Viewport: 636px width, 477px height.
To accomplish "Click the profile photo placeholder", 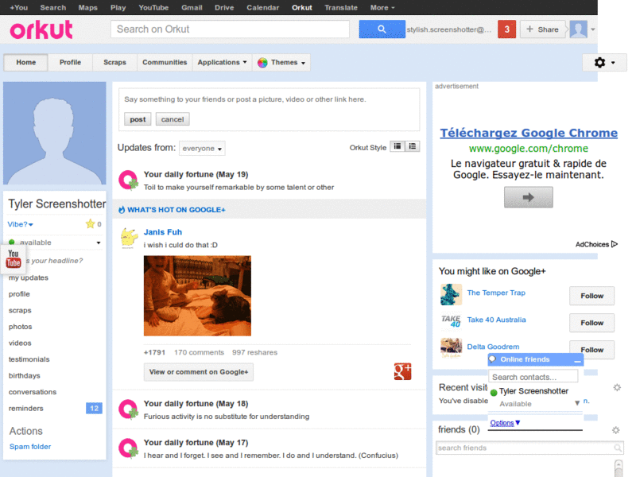I will [55, 133].
